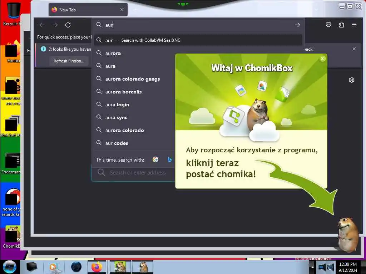The height and width of the screenshot is (274, 366).
Task: Pick 'aurora borealis' suggestion
Action: [x=123, y=92]
